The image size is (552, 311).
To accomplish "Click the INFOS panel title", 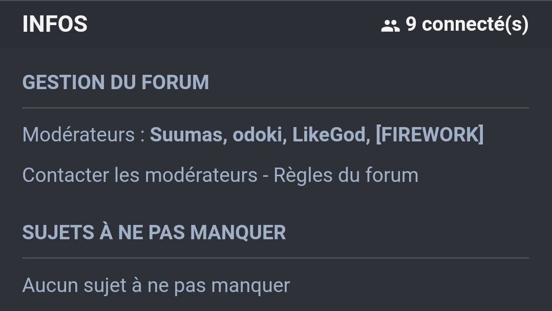I will (x=55, y=24).
